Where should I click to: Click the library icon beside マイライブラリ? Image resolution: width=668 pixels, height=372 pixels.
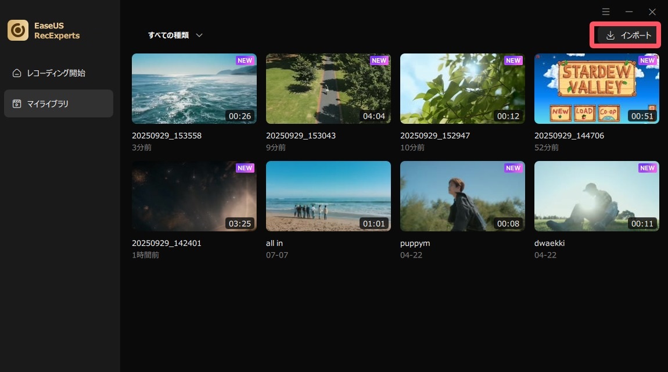pos(17,104)
